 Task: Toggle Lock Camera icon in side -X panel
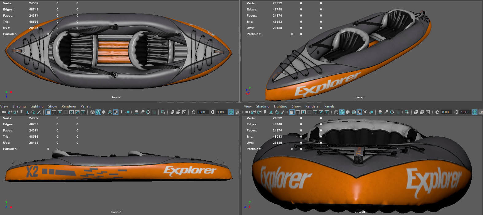(x=253, y=112)
